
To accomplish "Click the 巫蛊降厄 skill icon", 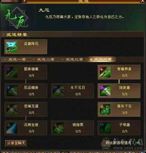I will 12,47.
